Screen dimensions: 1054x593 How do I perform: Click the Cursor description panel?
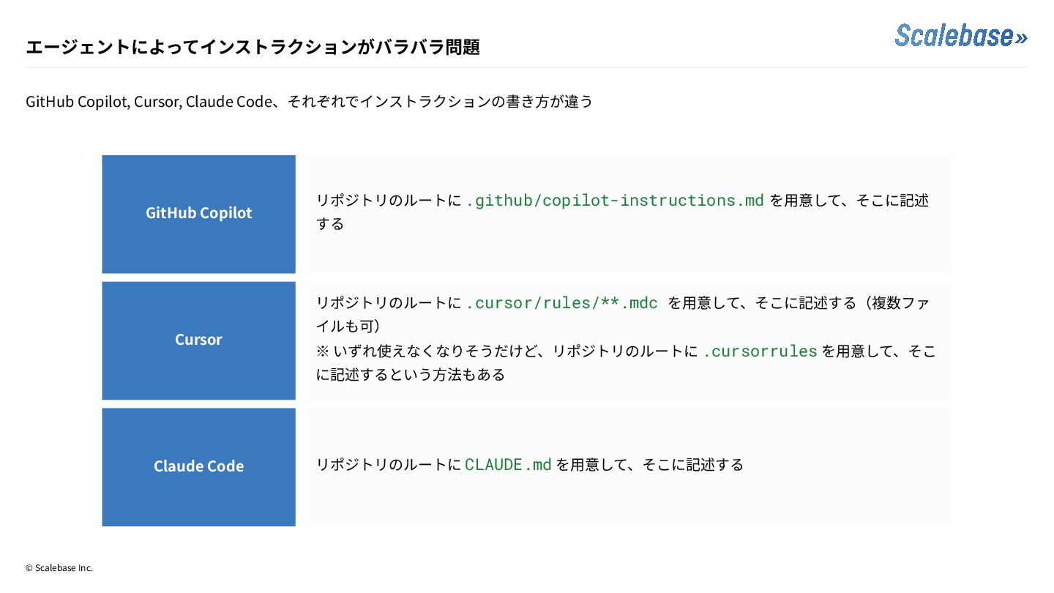click(629, 340)
